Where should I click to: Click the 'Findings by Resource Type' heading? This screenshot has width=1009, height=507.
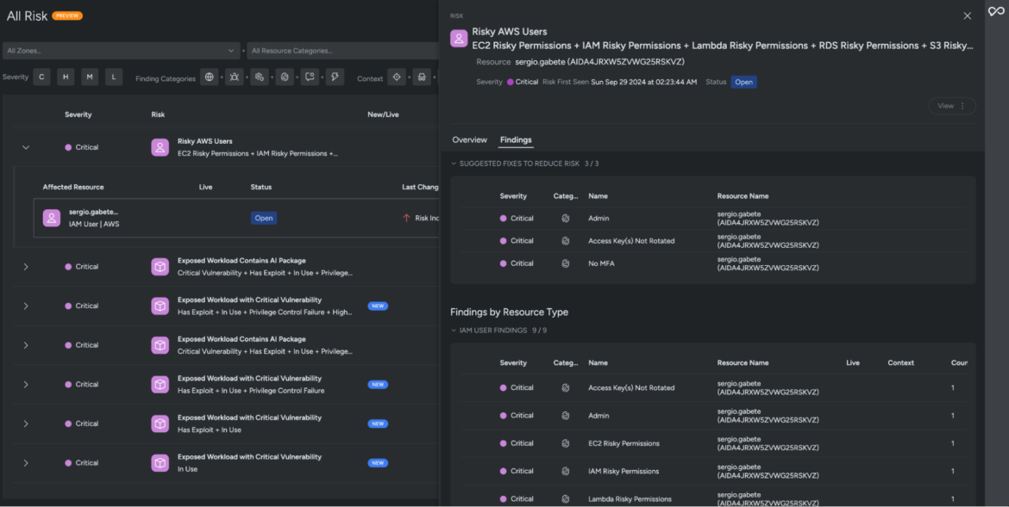509,312
